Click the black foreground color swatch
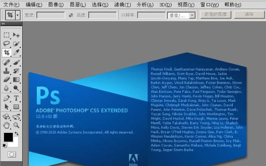This screenshot has height=166, width=266. (x=8, y=137)
